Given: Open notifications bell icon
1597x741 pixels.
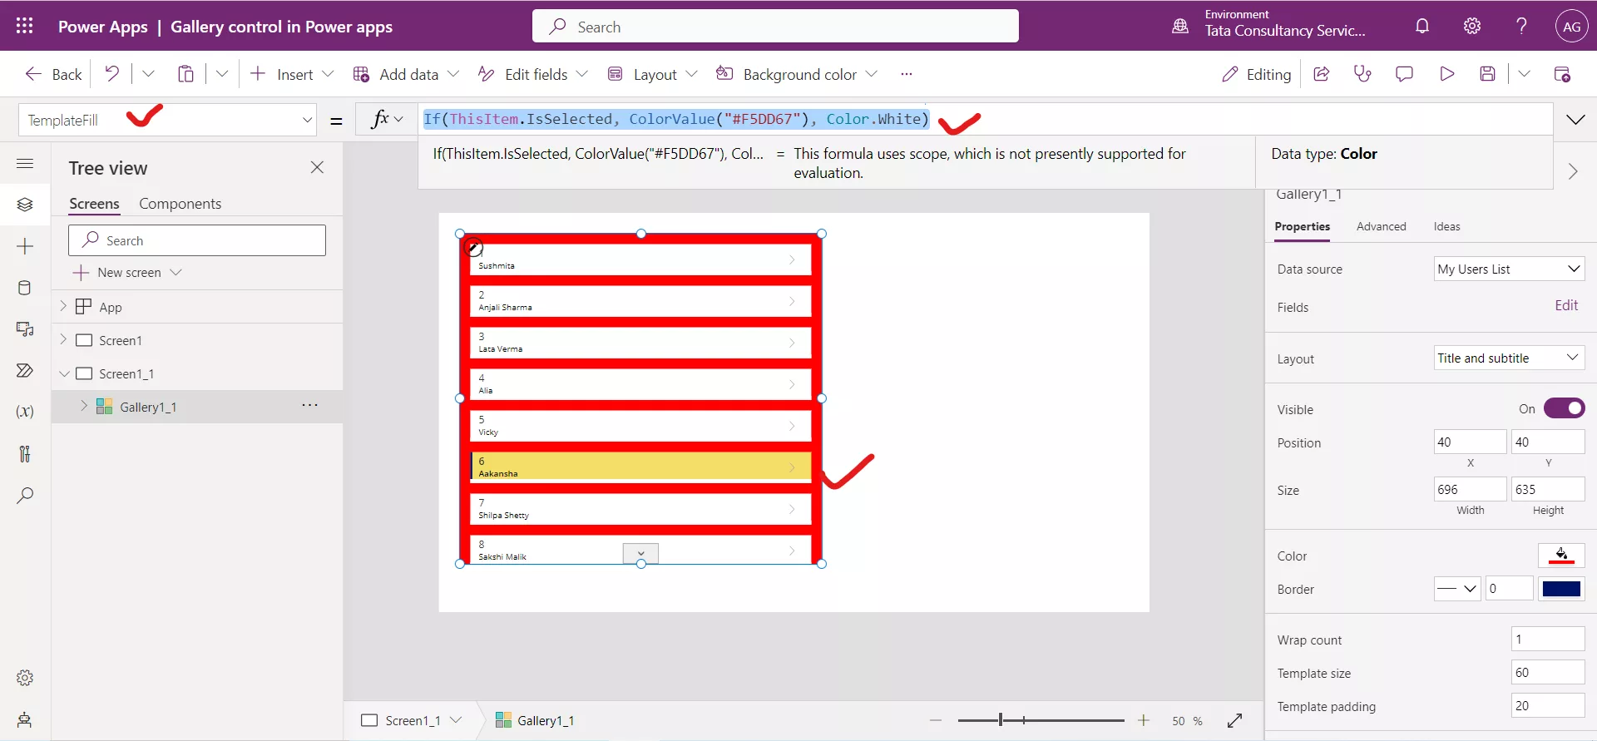Looking at the screenshot, I should [x=1422, y=26].
